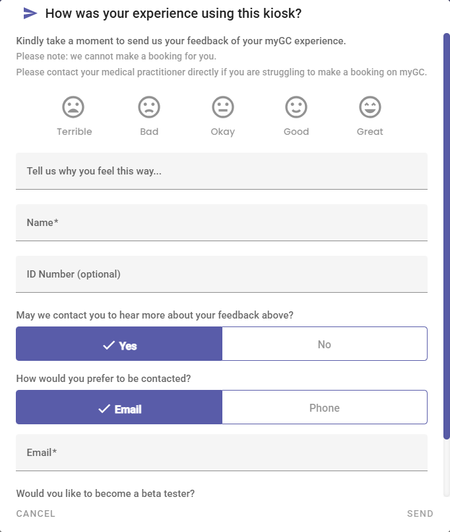Image resolution: width=450 pixels, height=532 pixels.
Task: Click the paper plane send icon in header
Action: click(x=30, y=14)
